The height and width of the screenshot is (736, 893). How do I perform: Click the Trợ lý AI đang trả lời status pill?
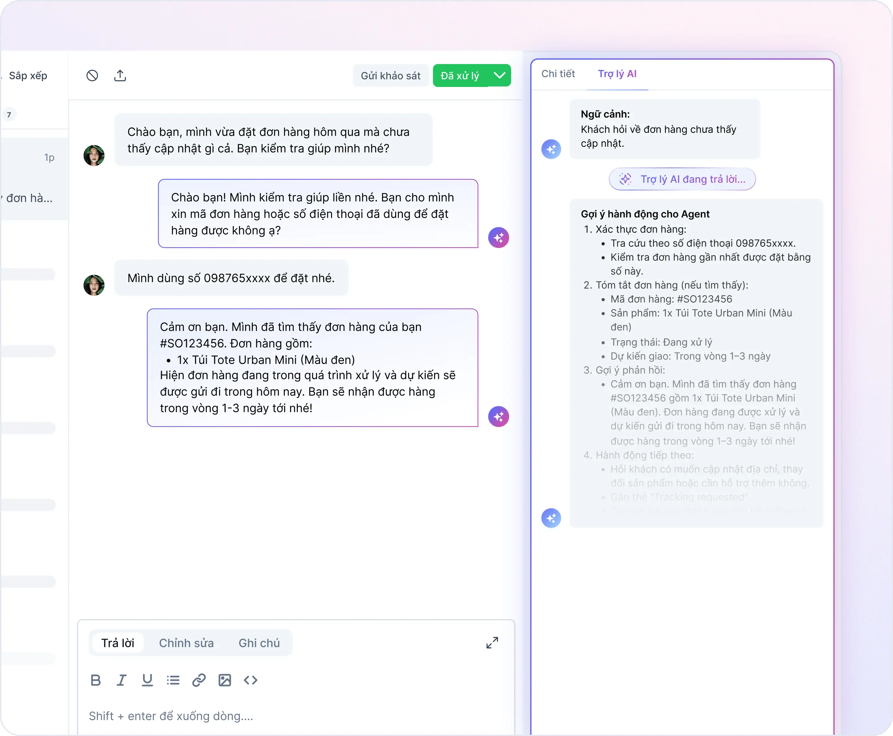point(682,179)
